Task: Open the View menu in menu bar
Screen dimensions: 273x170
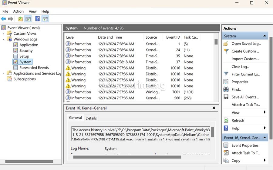Action: pyautogui.click(x=32, y=11)
